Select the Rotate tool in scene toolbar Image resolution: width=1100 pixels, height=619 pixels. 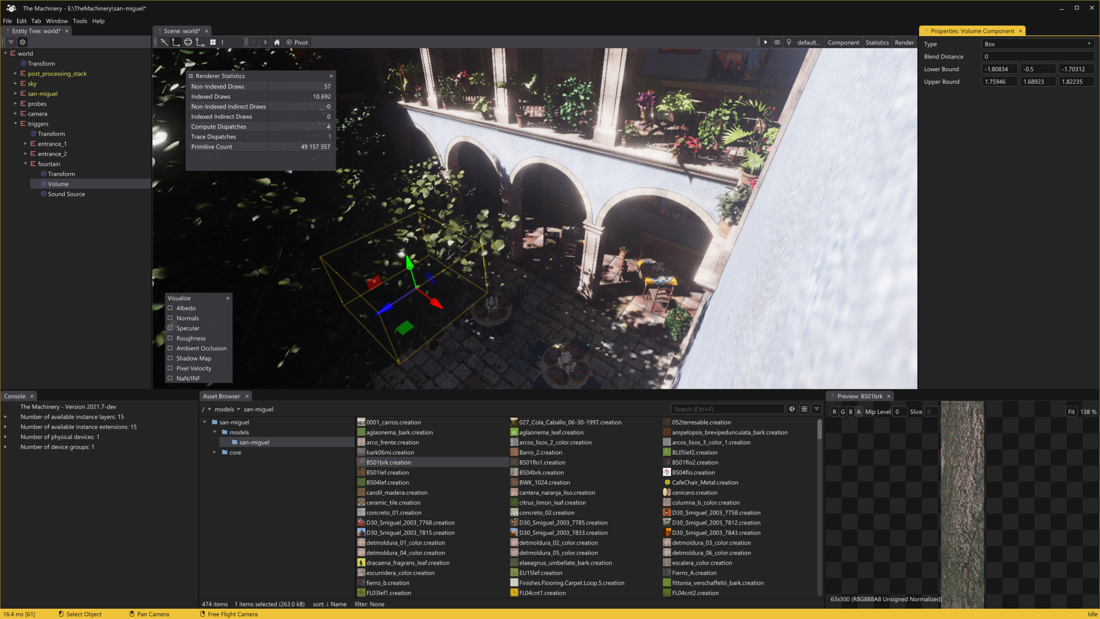[x=188, y=42]
